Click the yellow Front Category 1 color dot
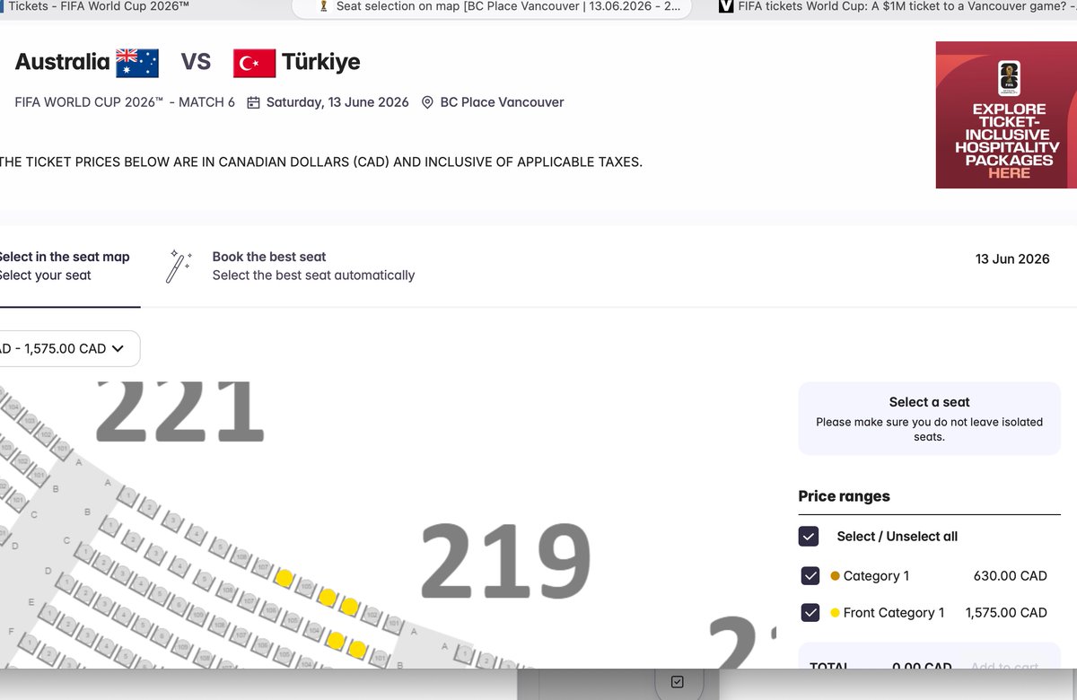Image resolution: width=1077 pixels, height=700 pixels. (836, 613)
